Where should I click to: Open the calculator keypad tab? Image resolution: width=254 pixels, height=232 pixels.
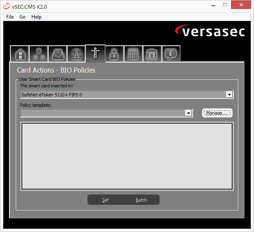click(133, 54)
